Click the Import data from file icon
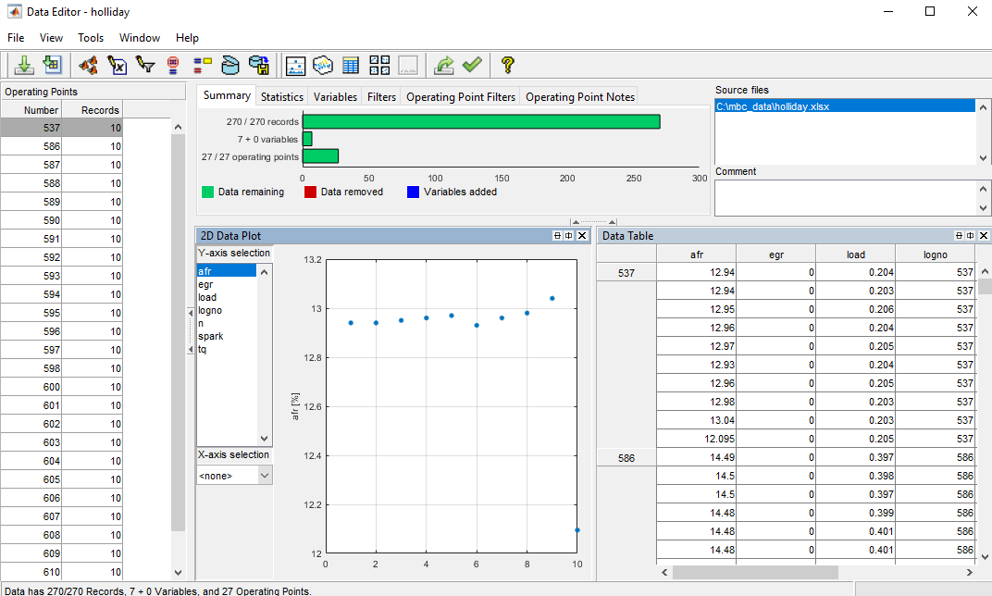Viewport: 992px width, 596px height. click(23, 65)
